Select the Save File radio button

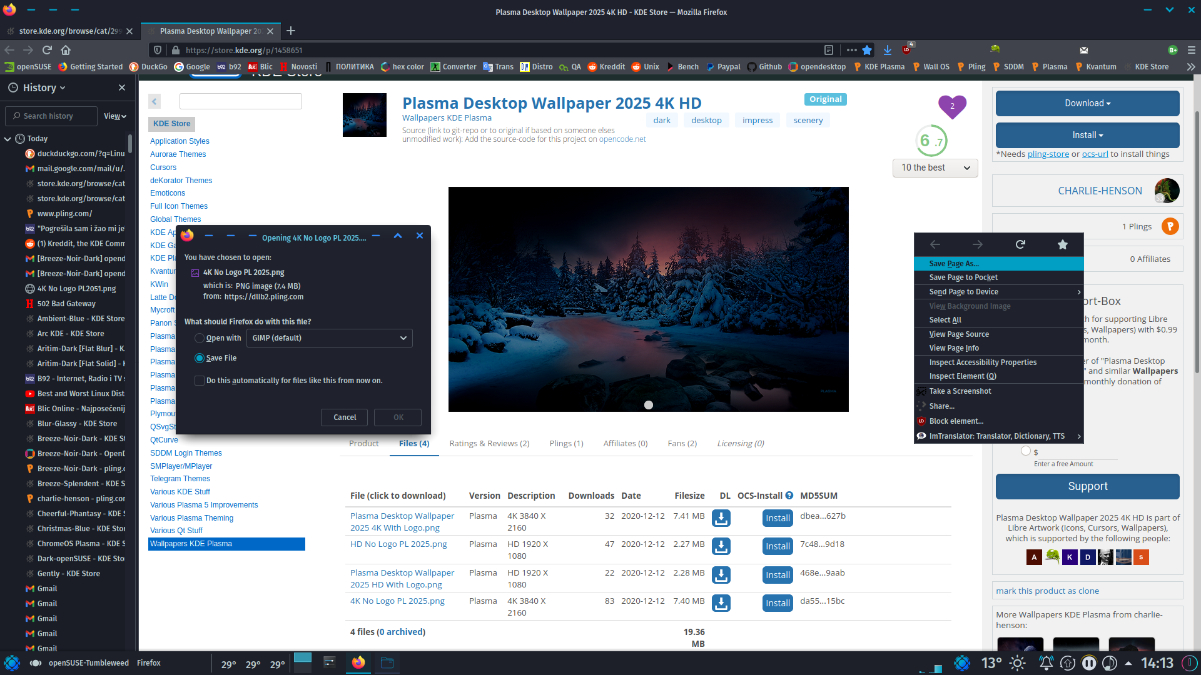[x=200, y=358]
